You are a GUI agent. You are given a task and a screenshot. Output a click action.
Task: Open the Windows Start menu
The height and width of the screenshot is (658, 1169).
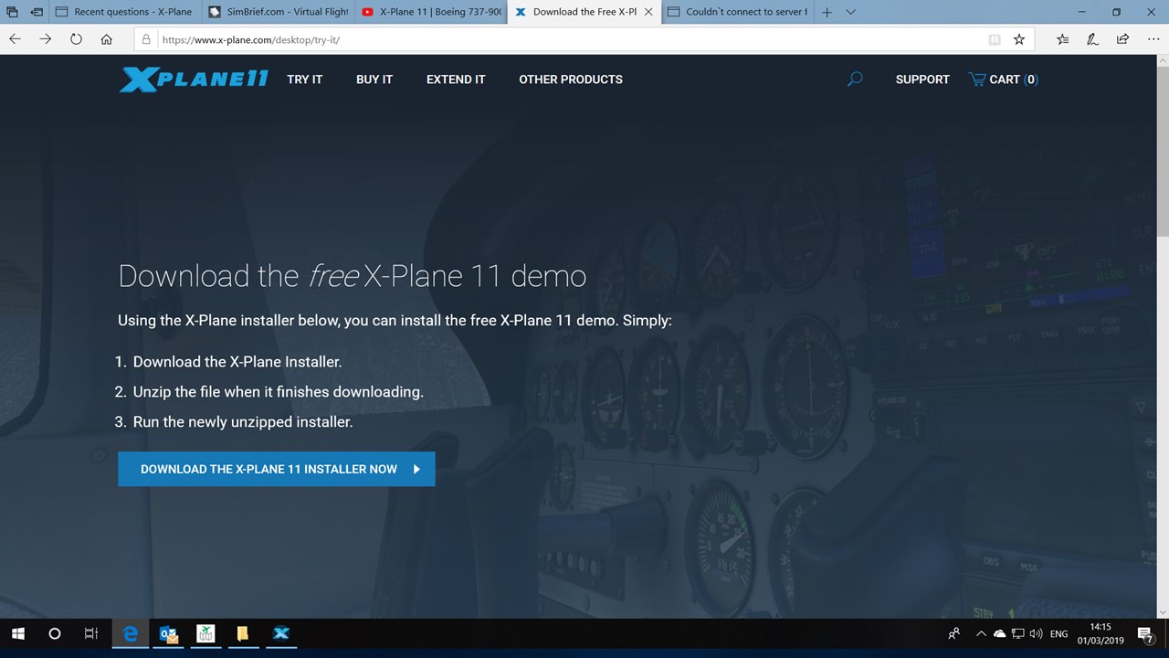pyautogui.click(x=17, y=633)
